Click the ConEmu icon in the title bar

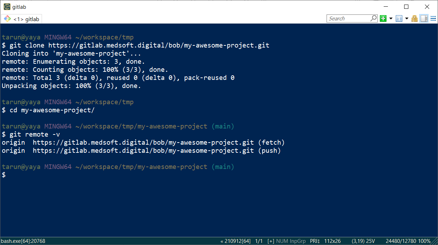click(x=7, y=7)
